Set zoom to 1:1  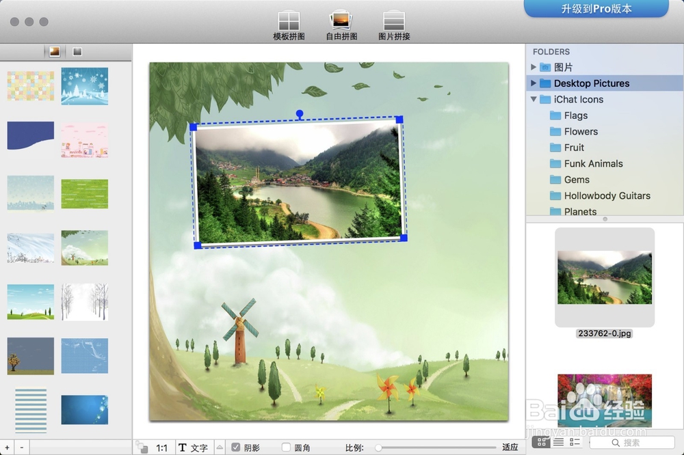coord(162,447)
